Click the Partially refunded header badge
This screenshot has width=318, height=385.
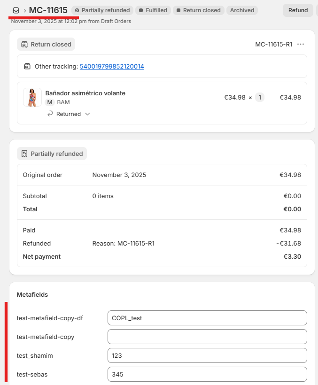(x=102, y=10)
